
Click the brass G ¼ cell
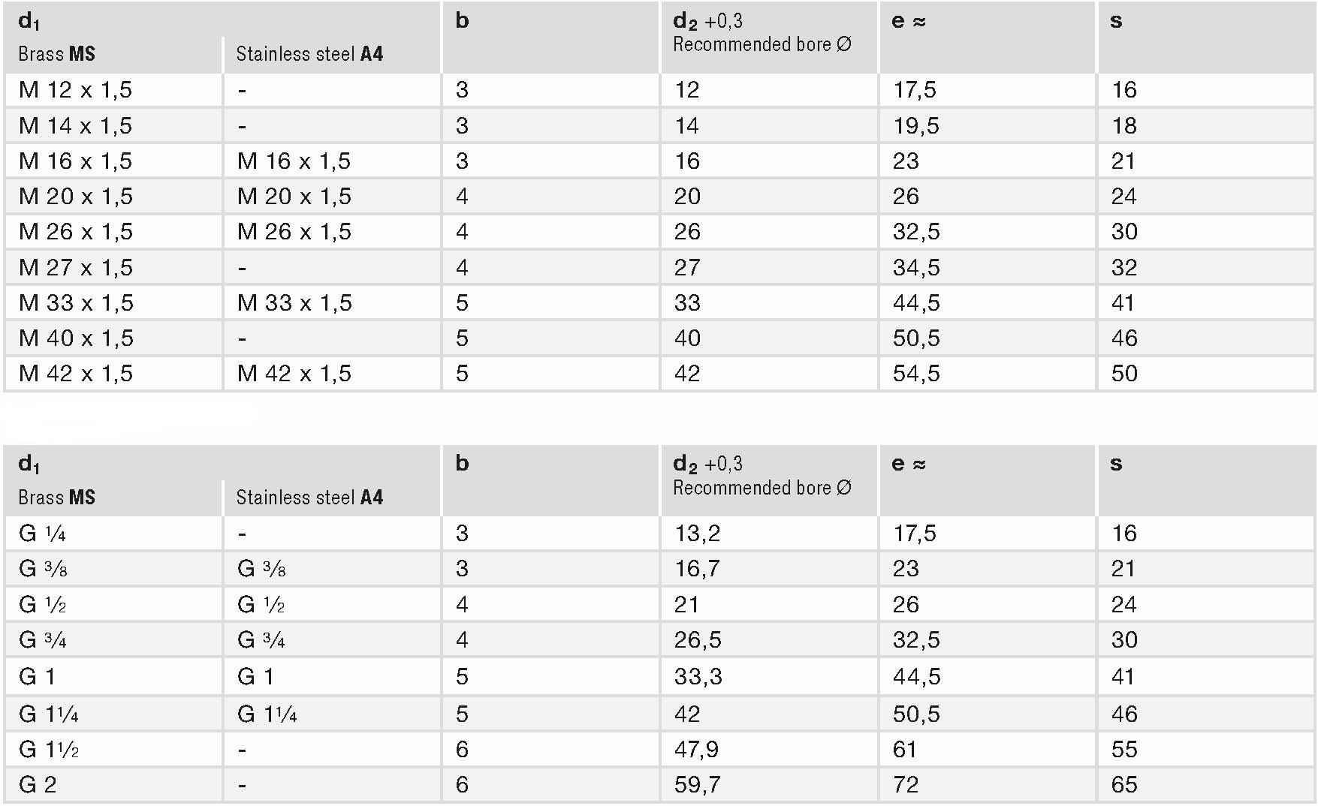(x=113, y=534)
